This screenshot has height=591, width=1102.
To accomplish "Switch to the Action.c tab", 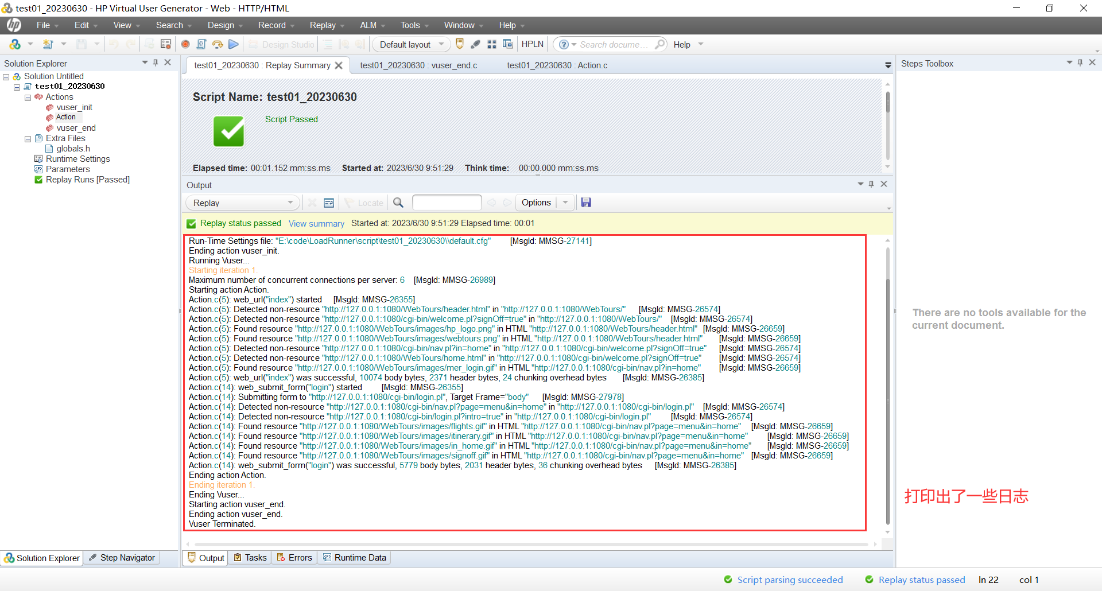I will [x=557, y=65].
